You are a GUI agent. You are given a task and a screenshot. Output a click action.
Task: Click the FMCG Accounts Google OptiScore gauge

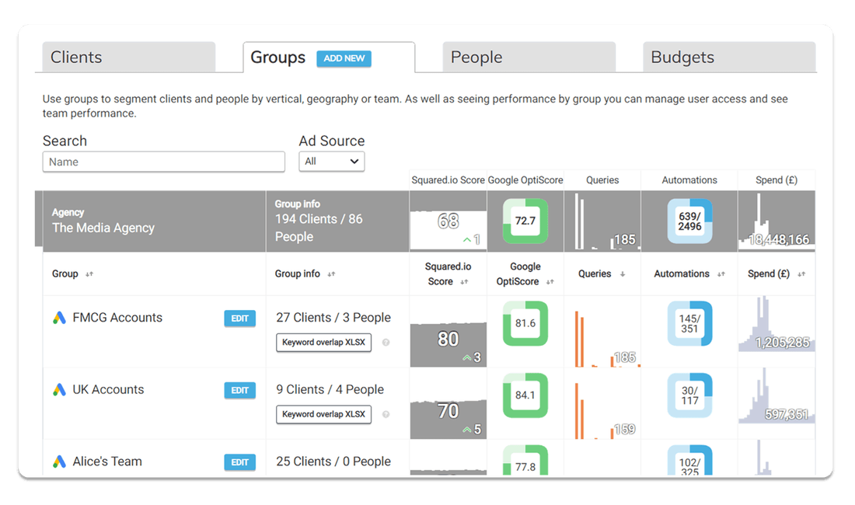click(525, 323)
